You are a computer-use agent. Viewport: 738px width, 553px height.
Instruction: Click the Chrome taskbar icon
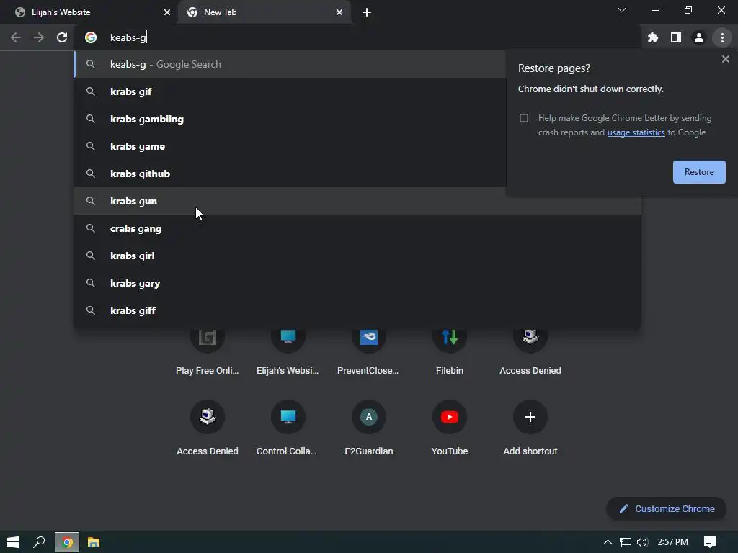pyautogui.click(x=67, y=542)
